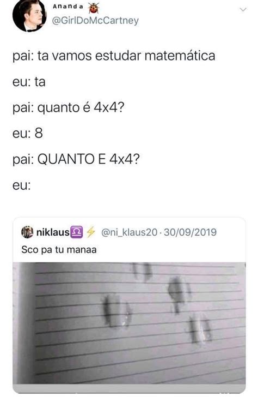The height and width of the screenshot is (408, 258).
Task: Click the purple Libra emoji after niklaus
Action: pos(77,232)
